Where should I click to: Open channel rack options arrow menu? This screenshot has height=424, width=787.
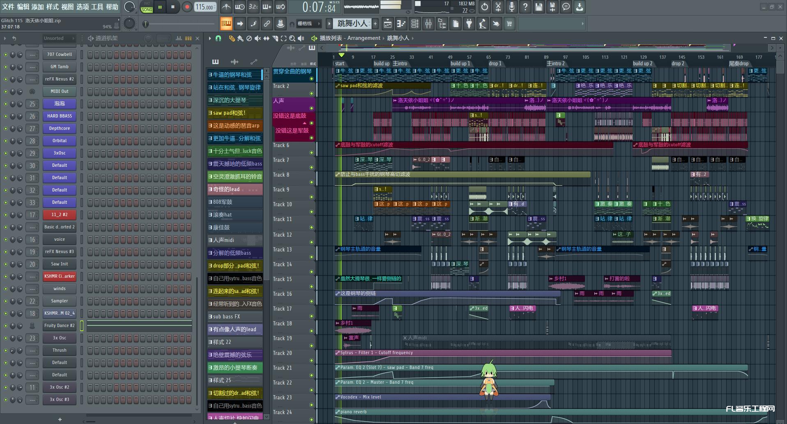coord(5,38)
